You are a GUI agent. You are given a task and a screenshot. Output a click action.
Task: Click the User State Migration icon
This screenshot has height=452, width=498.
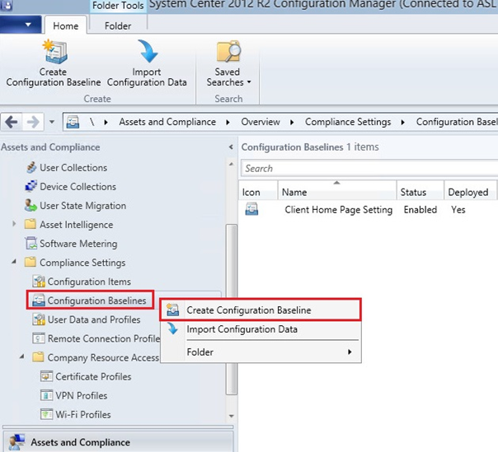click(31, 206)
